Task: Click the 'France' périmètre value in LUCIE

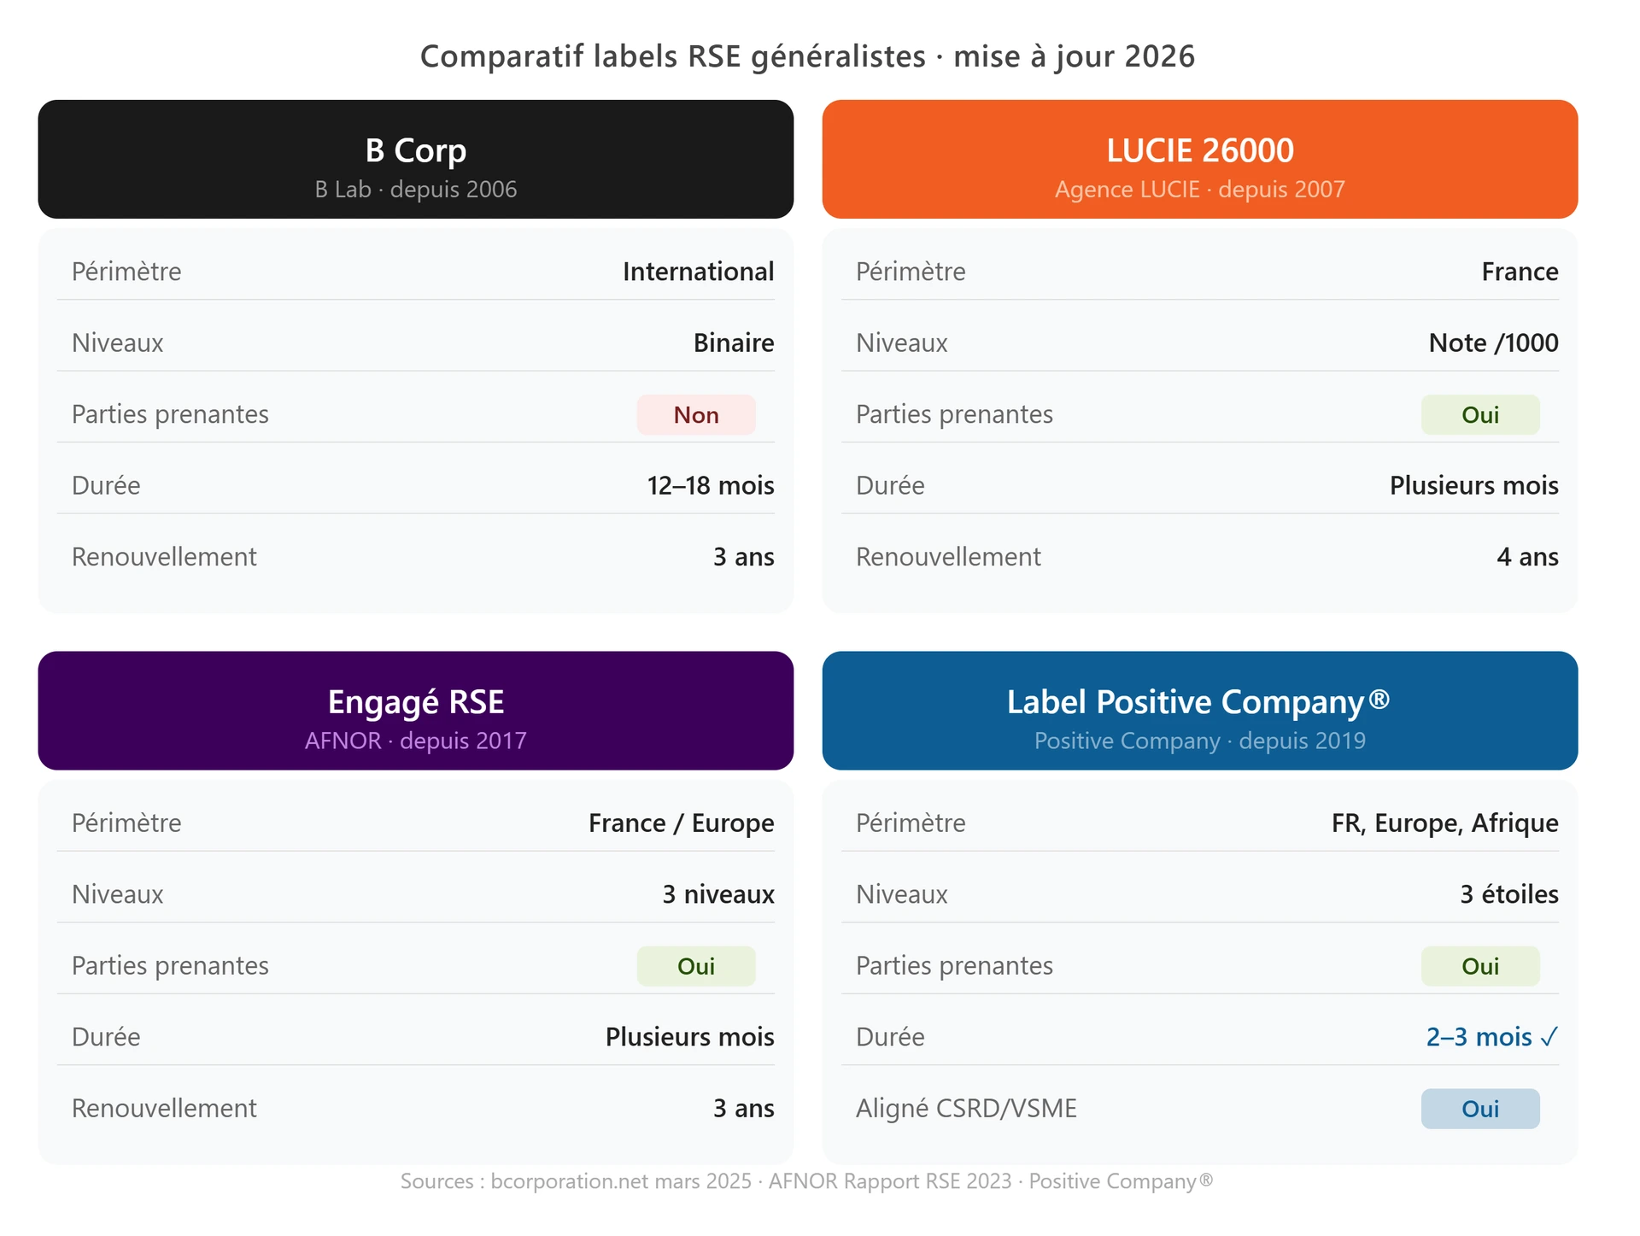Action: click(x=1520, y=272)
